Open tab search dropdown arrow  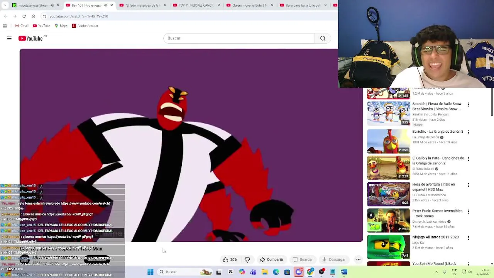pos(5,5)
